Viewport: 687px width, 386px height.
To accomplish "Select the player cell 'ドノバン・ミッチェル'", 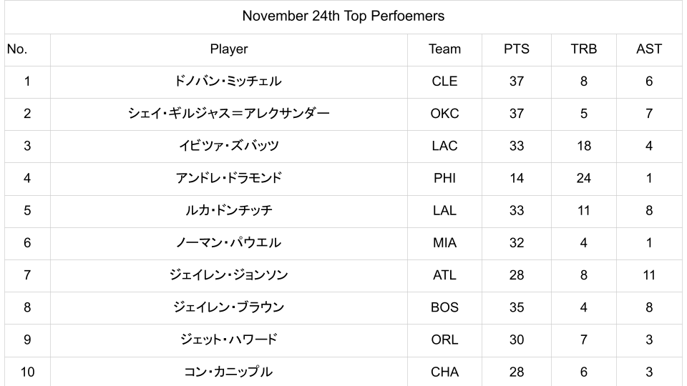I will click(x=229, y=81).
